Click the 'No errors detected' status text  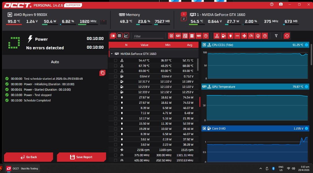[45, 48]
